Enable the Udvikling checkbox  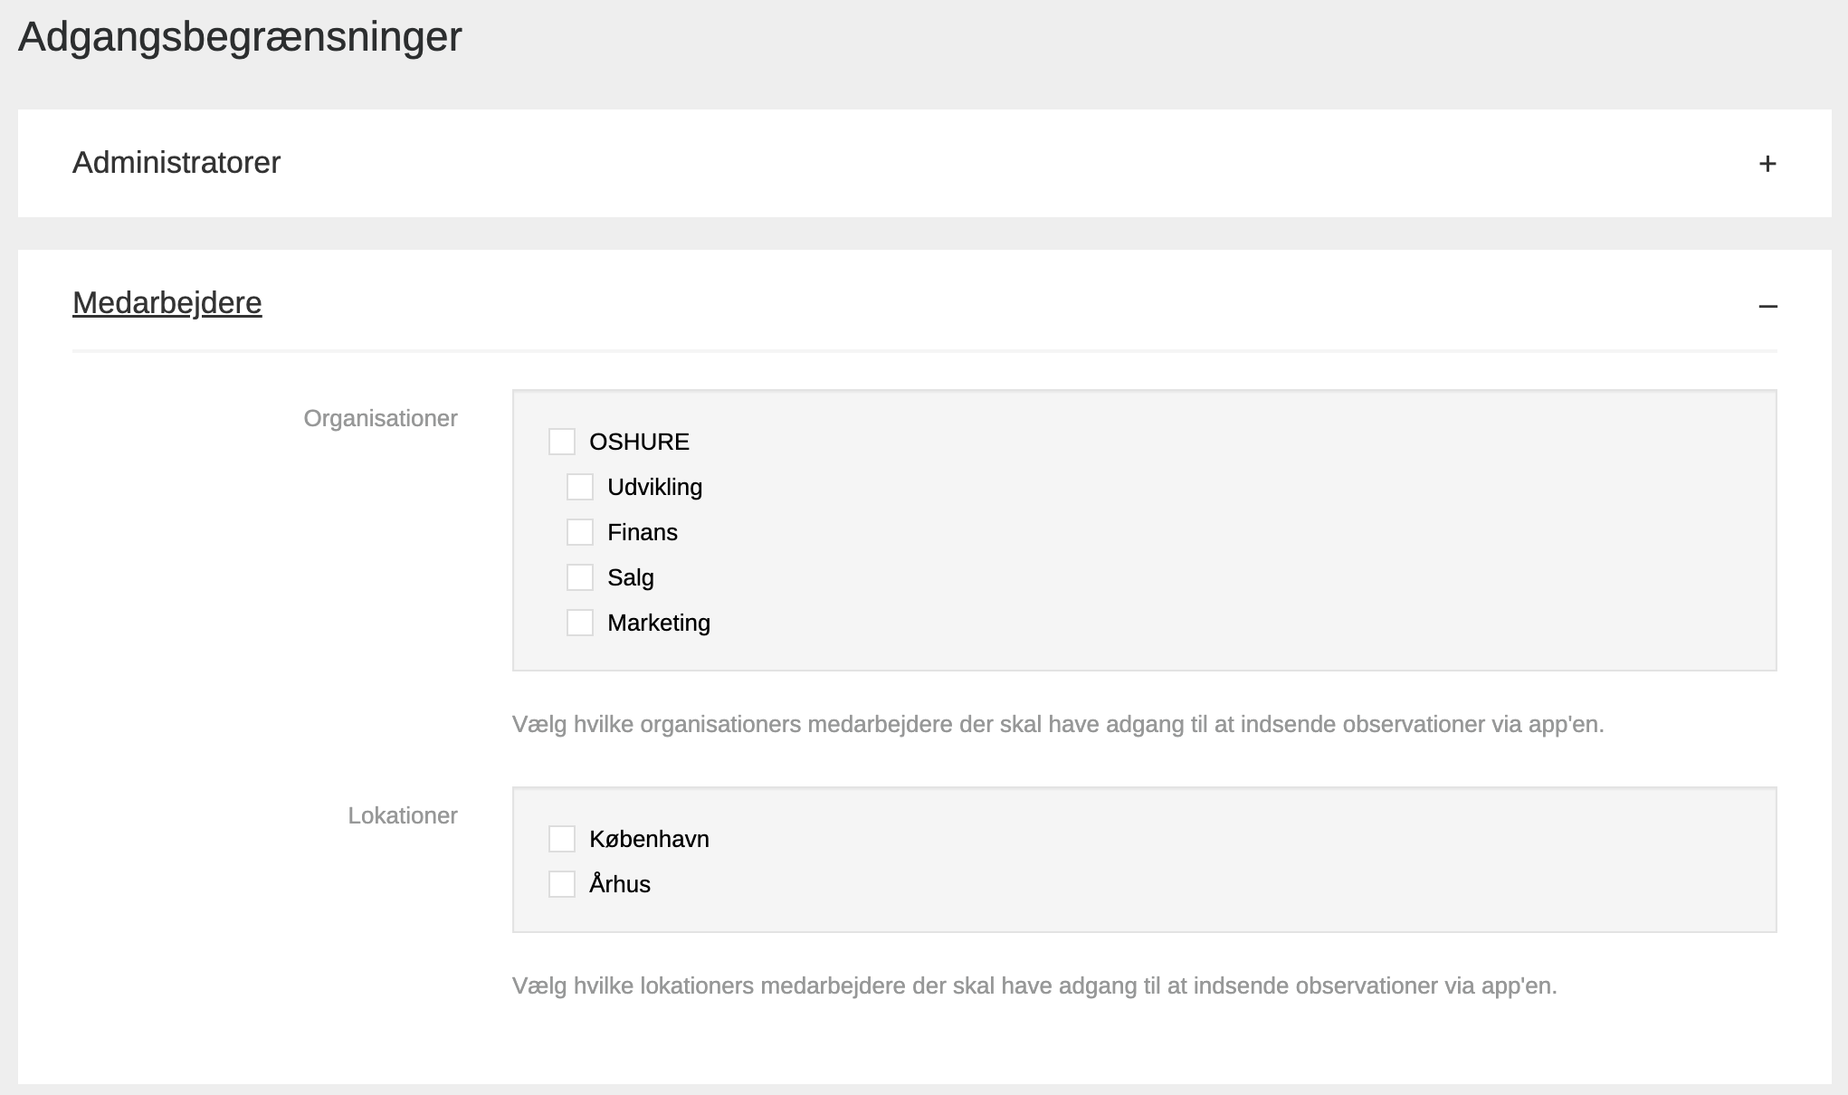[x=580, y=487]
